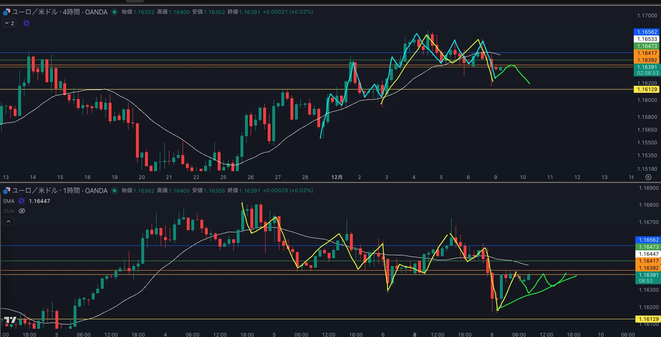Click the purple refresh icon under 4-hour title
The width and height of the screenshot is (661, 337).
point(26,23)
